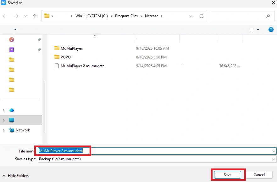Click the POPO folder icon

pos(57,57)
